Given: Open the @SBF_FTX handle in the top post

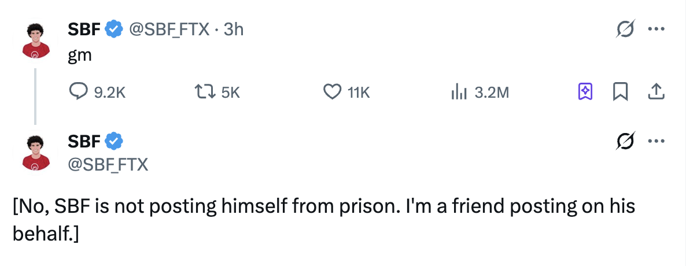Looking at the screenshot, I should [168, 28].
